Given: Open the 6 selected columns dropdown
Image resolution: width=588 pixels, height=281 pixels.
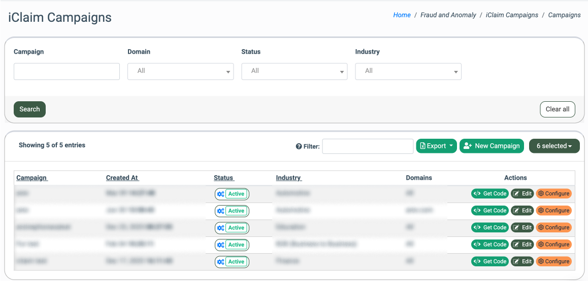Looking at the screenshot, I should (x=554, y=146).
